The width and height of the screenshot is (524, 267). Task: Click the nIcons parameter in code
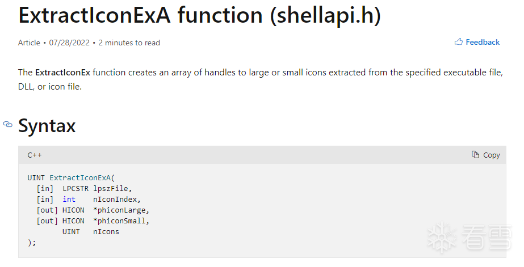(x=106, y=231)
